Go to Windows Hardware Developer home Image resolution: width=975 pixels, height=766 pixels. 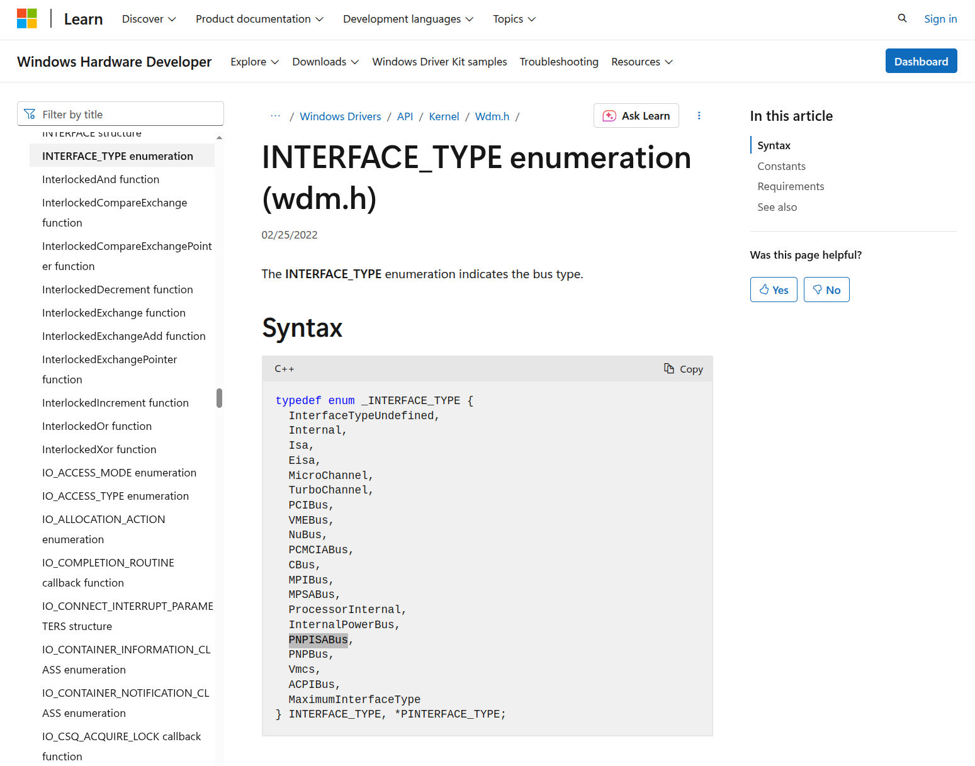tap(115, 62)
